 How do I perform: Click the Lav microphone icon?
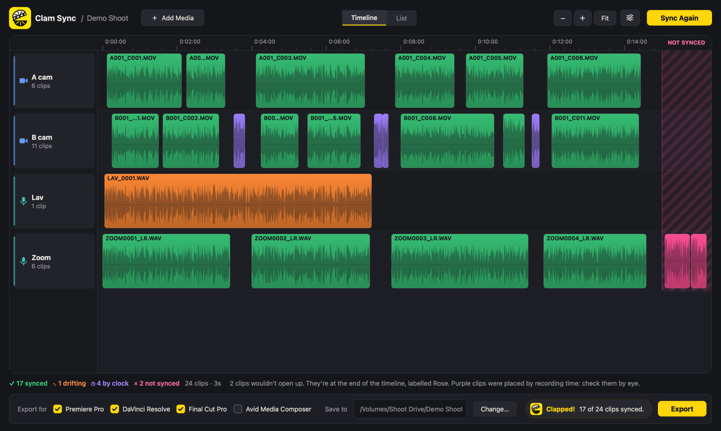(x=23, y=201)
